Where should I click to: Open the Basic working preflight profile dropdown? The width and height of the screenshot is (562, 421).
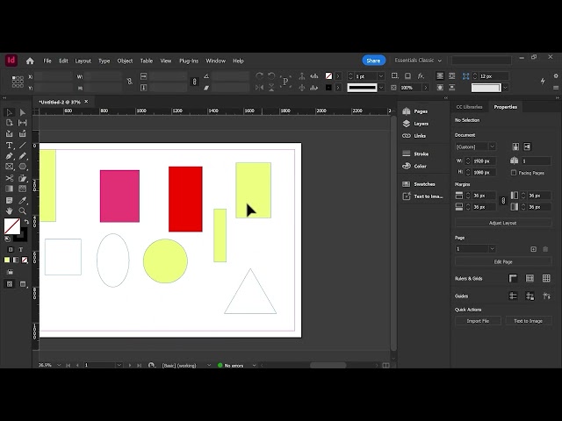coord(209,365)
